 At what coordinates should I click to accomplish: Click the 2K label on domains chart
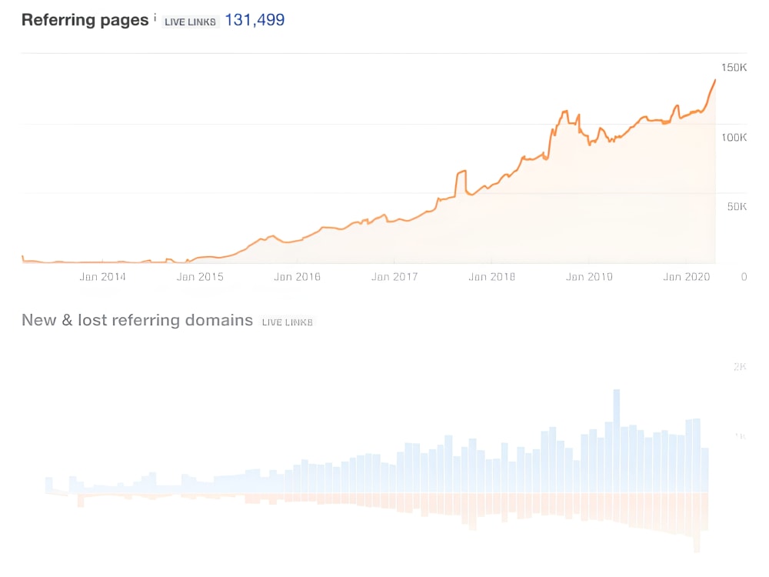tap(740, 367)
